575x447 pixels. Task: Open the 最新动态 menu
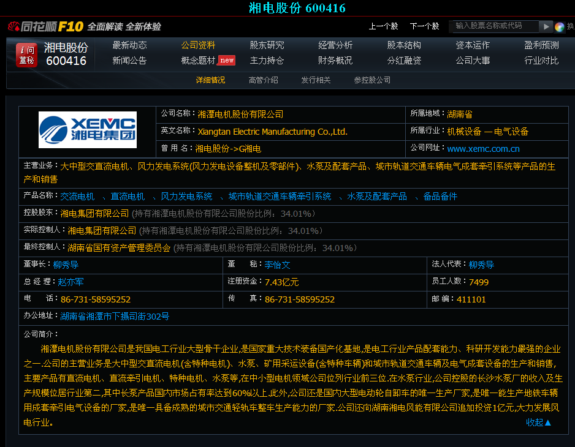129,45
